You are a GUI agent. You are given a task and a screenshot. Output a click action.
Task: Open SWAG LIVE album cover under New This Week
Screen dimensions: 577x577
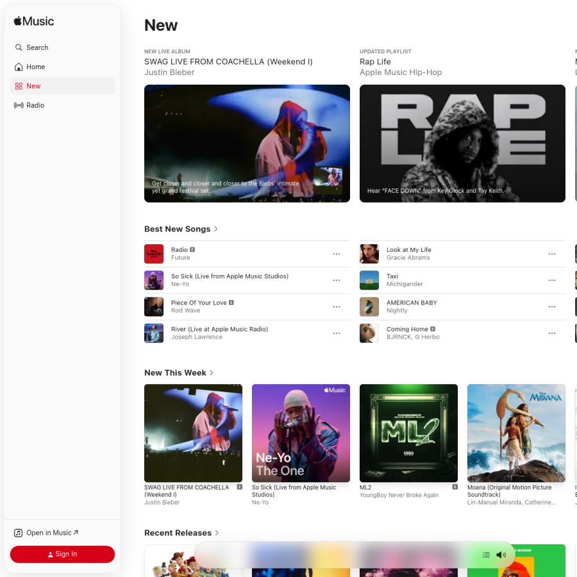193,433
